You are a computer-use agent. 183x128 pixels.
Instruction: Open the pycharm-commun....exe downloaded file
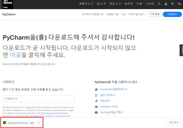click(21, 123)
